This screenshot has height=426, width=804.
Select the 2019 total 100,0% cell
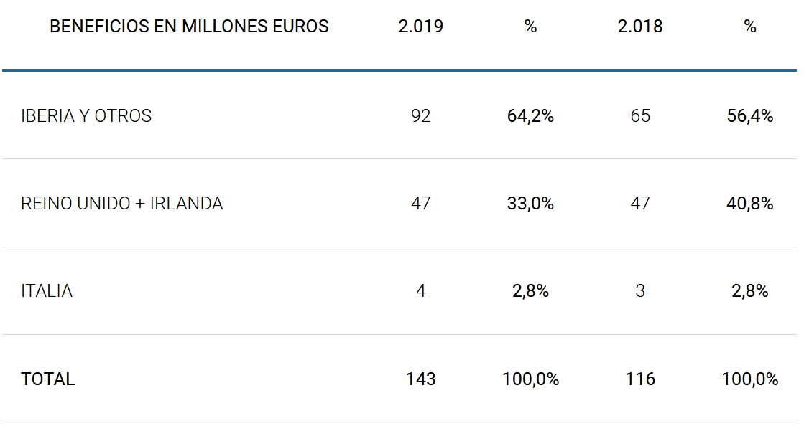[530, 379]
